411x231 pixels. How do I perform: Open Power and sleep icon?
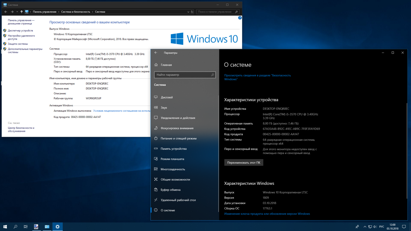(x=156, y=138)
